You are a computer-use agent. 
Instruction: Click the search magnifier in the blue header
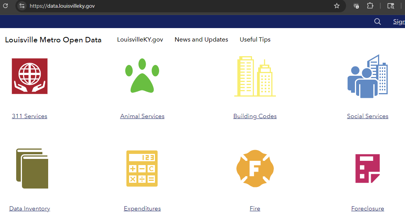tap(378, 22)
